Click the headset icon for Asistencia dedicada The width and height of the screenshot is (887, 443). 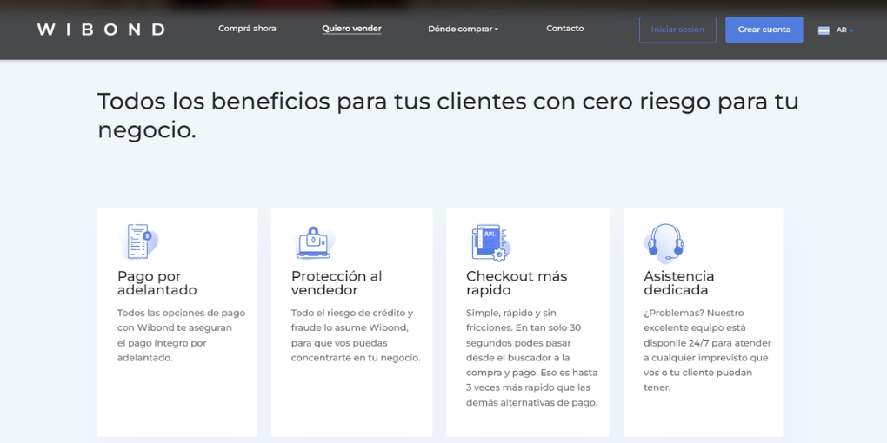pyautogui.click(x=664, y=242)
